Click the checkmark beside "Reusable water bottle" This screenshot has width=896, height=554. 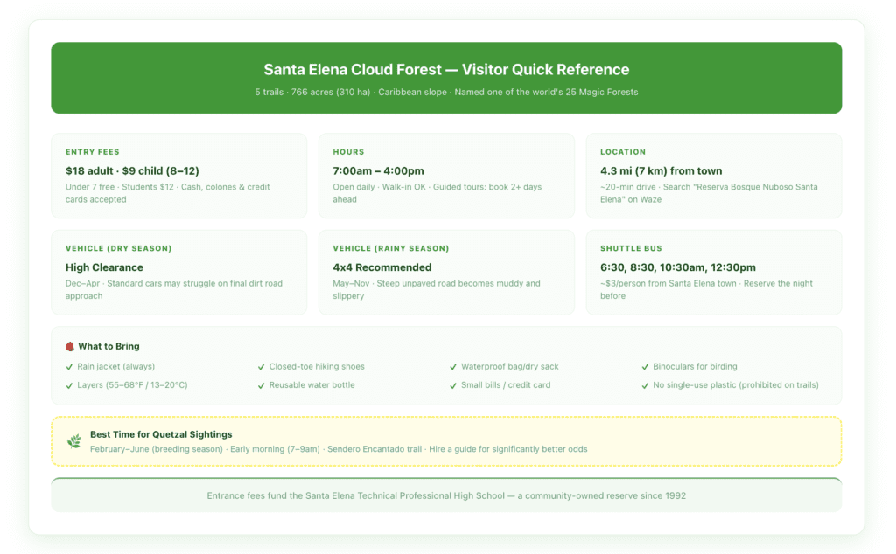click(261, 384)
